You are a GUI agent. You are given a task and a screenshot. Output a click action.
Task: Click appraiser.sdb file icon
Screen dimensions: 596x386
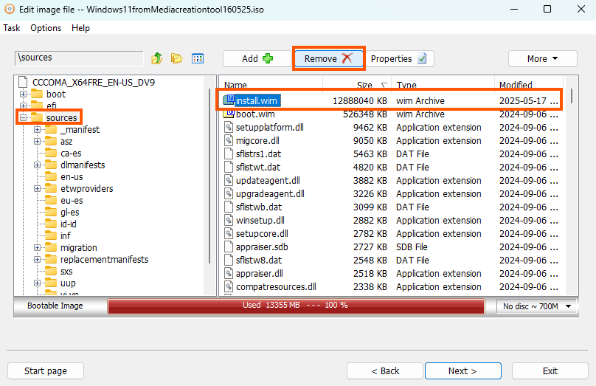click(229, 247)
